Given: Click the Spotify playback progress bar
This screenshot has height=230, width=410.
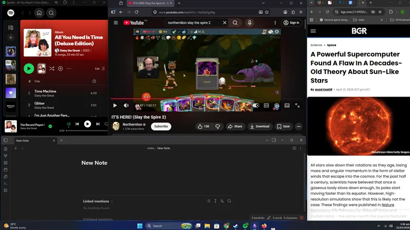Looking at the screenshot, I should click(x=87, y=130).
